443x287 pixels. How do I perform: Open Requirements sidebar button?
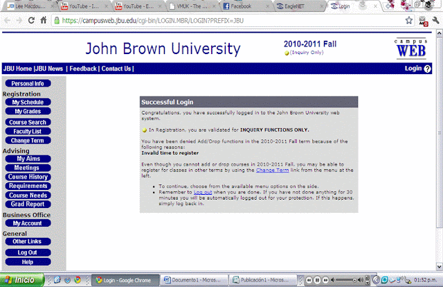coord(28,186)
